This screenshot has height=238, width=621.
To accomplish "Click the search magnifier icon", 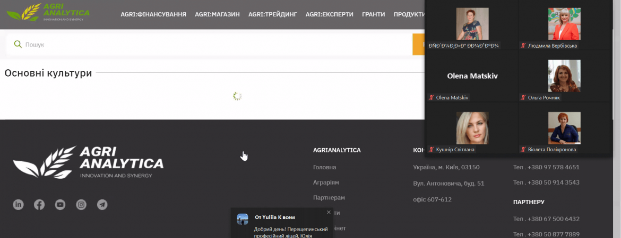I will point(18,44).
